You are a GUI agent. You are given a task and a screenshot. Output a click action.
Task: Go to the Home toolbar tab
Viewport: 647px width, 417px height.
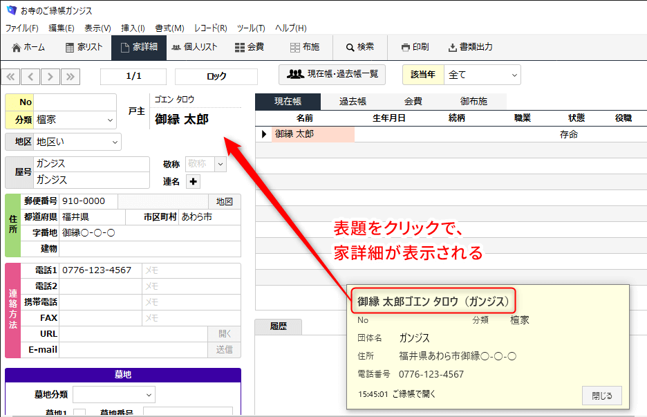pos(28,47)
